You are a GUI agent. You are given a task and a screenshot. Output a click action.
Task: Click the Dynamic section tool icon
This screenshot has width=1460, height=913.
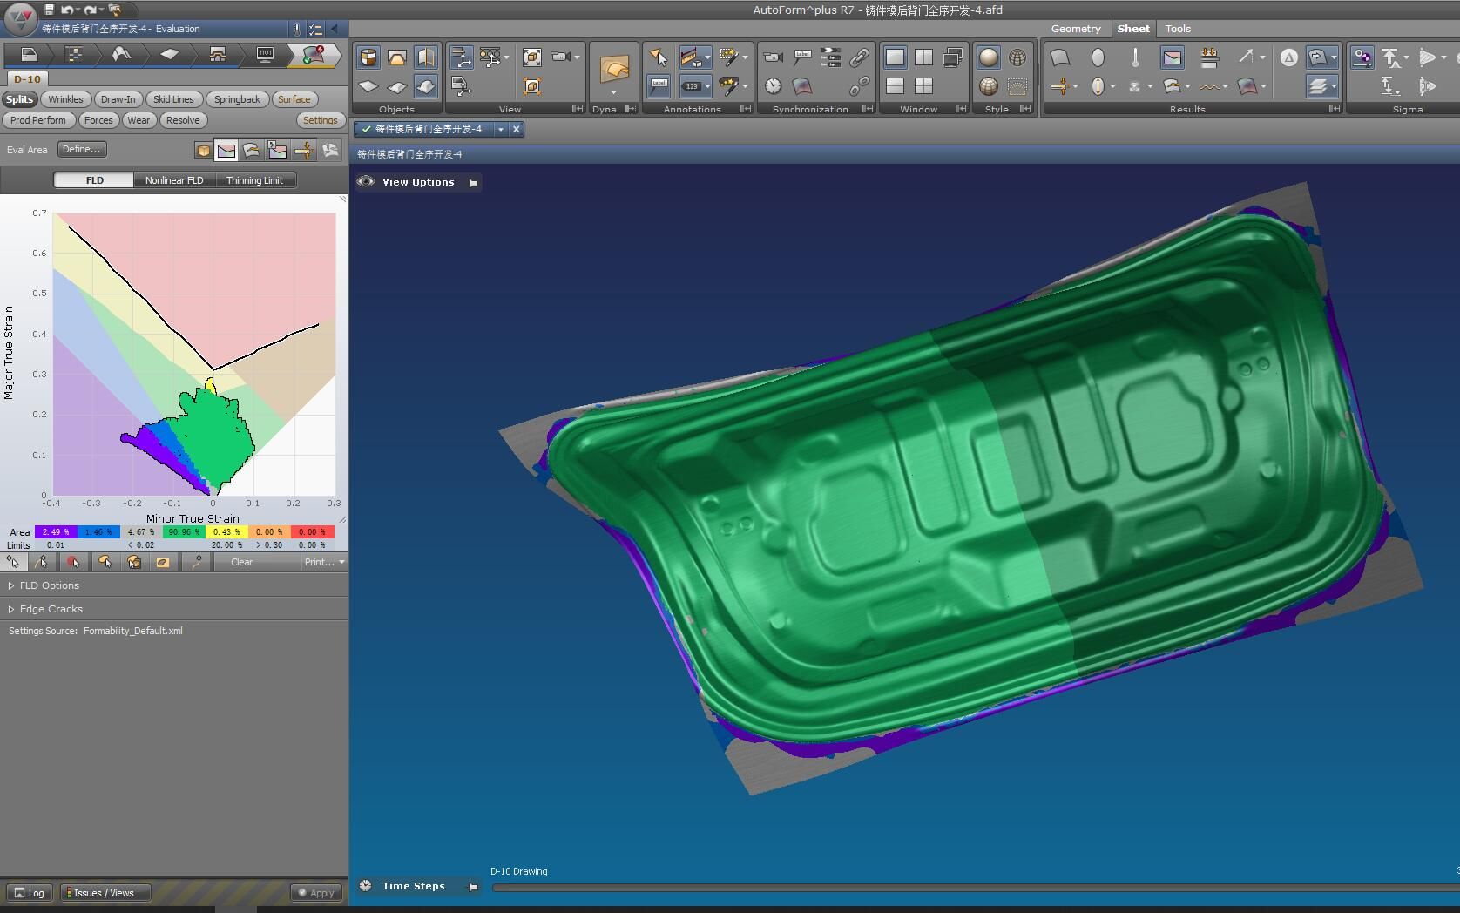(614, 68)
